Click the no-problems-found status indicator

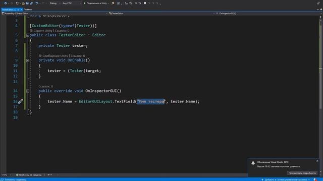(x=29, y=175)
